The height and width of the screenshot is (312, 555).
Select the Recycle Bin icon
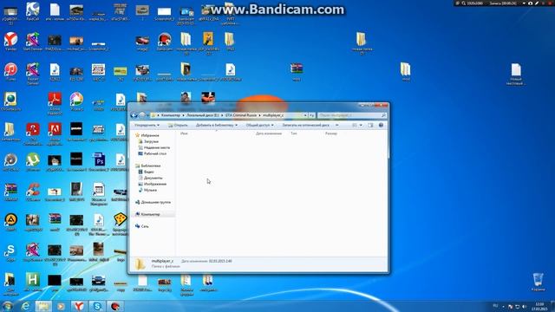click(x=538, y=282)
